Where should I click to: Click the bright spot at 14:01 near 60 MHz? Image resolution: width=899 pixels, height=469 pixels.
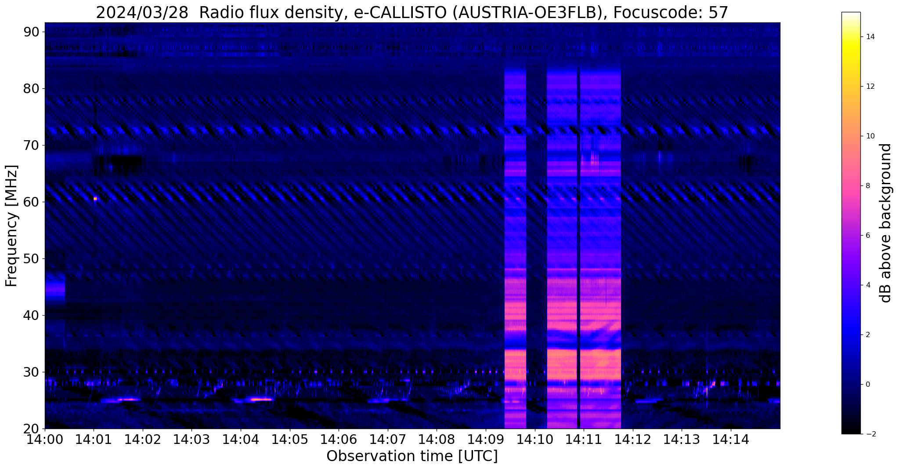tap(95, 199)
